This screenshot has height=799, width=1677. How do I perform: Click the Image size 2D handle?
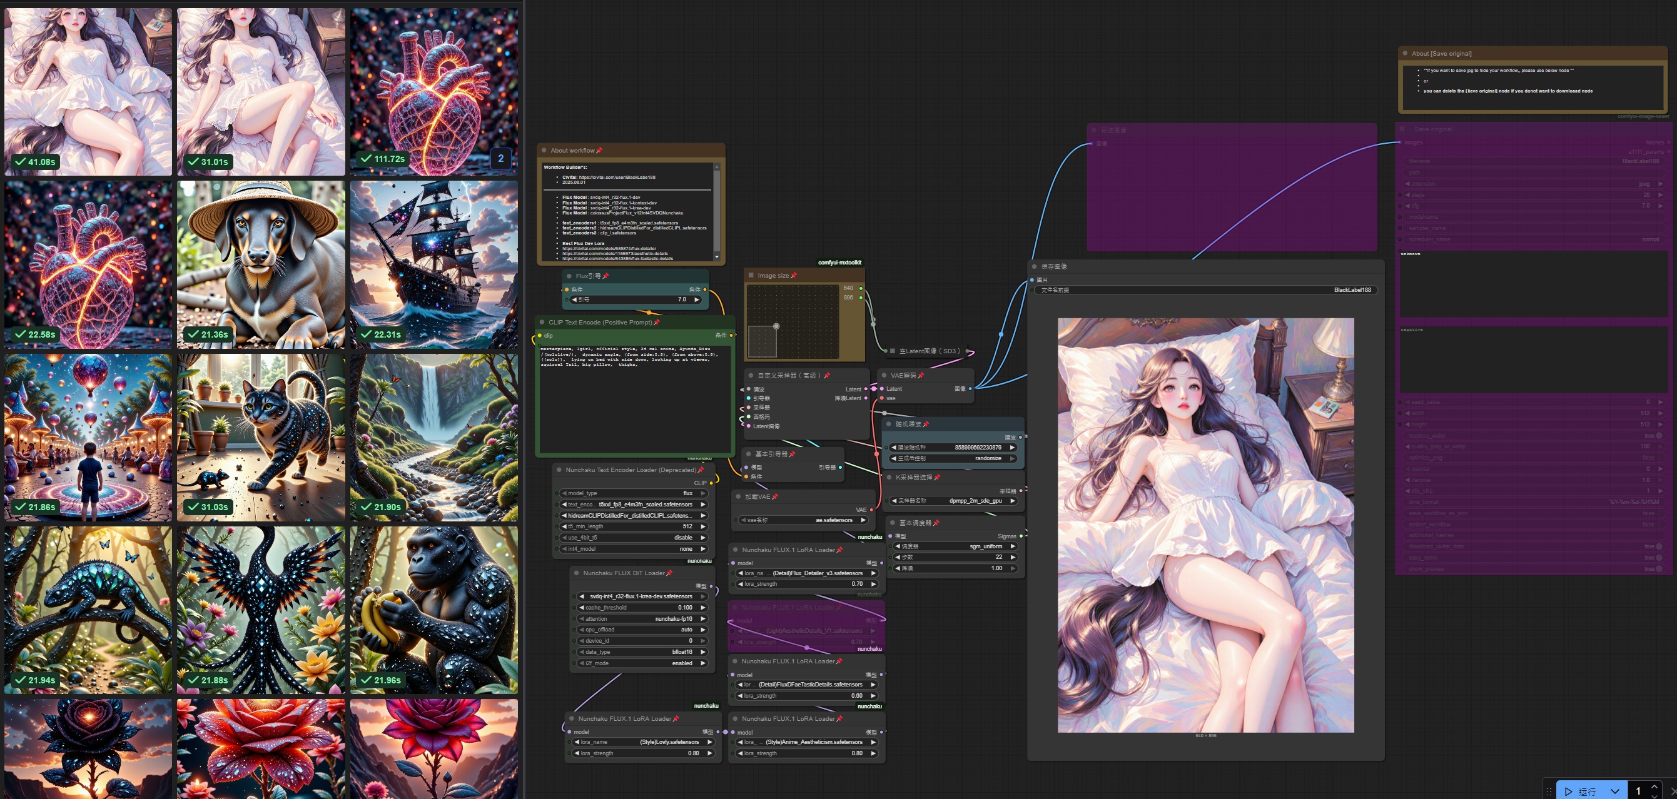[776, 326]
